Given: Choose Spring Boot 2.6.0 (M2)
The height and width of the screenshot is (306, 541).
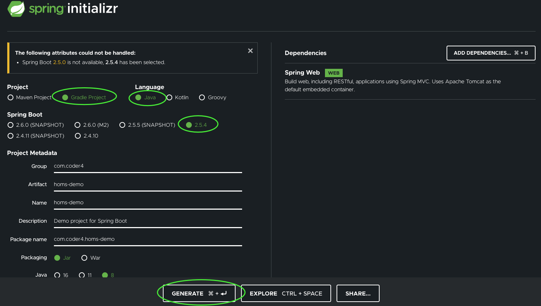Looking at the screenshot, I should tap(77, 125).
